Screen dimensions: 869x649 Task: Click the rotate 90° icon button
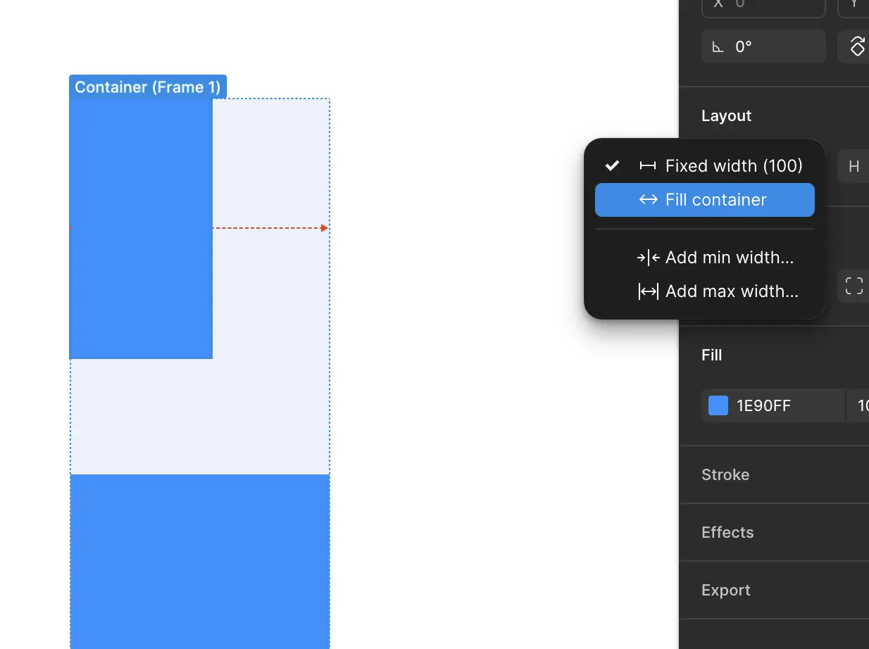pyautogui.click(x=856, y=46)
